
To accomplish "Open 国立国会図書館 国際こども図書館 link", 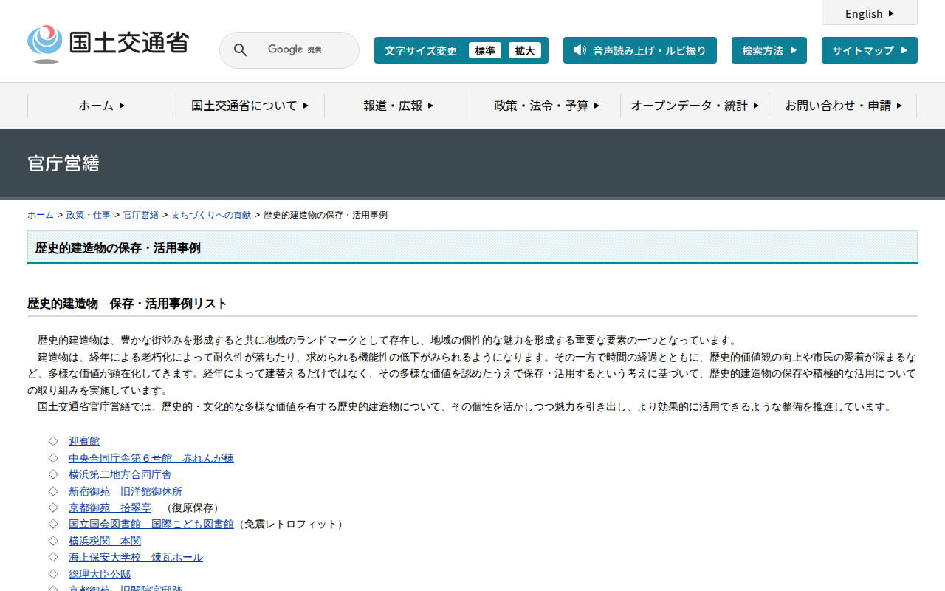I will click(x=151, y=524).
